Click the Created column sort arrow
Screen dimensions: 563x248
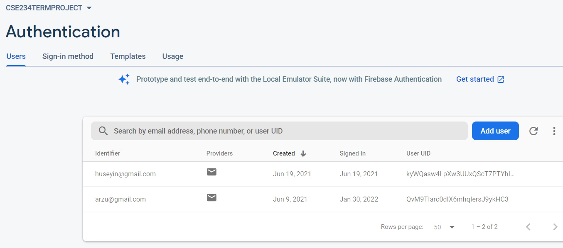(303, 153)
